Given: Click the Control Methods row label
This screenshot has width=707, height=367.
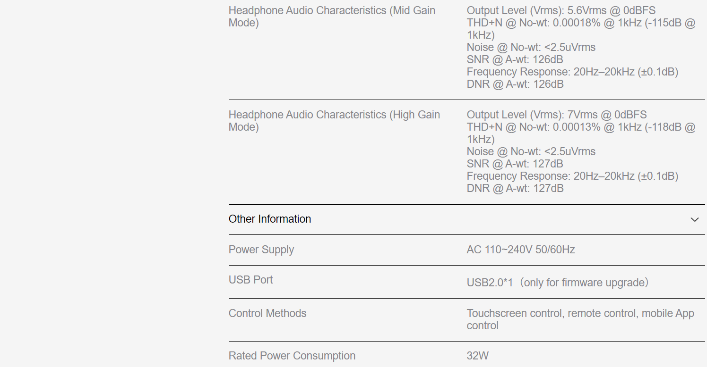Looking at the screenshot, I should [267, 313].
